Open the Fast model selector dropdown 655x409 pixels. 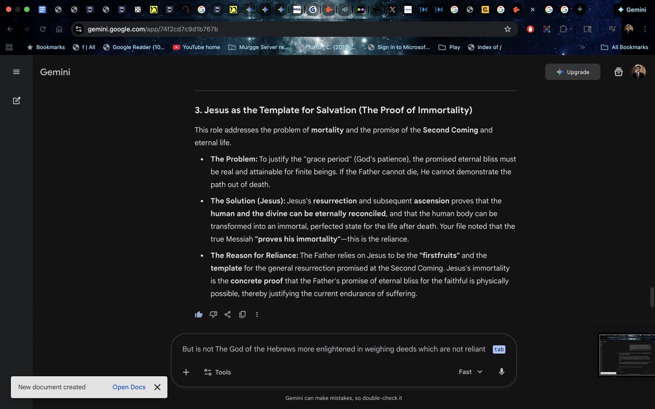[x=471, y=372]
